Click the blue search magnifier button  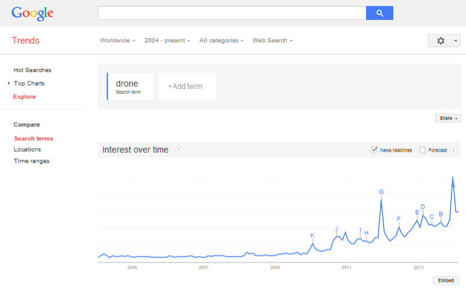379,13
